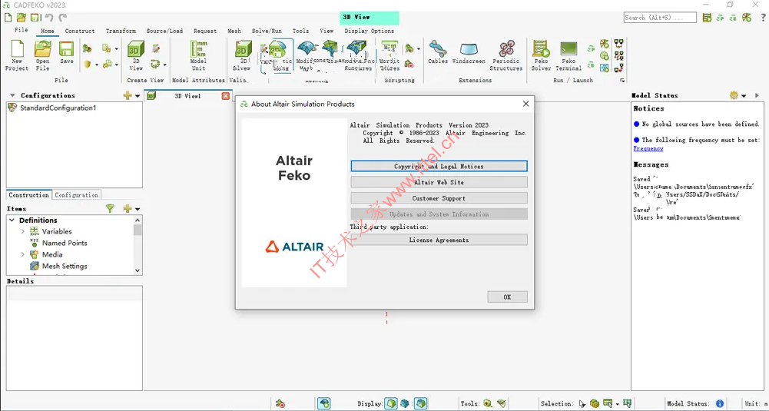Collapse the Configurations panel triangle
769x411 pixels.
[12, 95]
